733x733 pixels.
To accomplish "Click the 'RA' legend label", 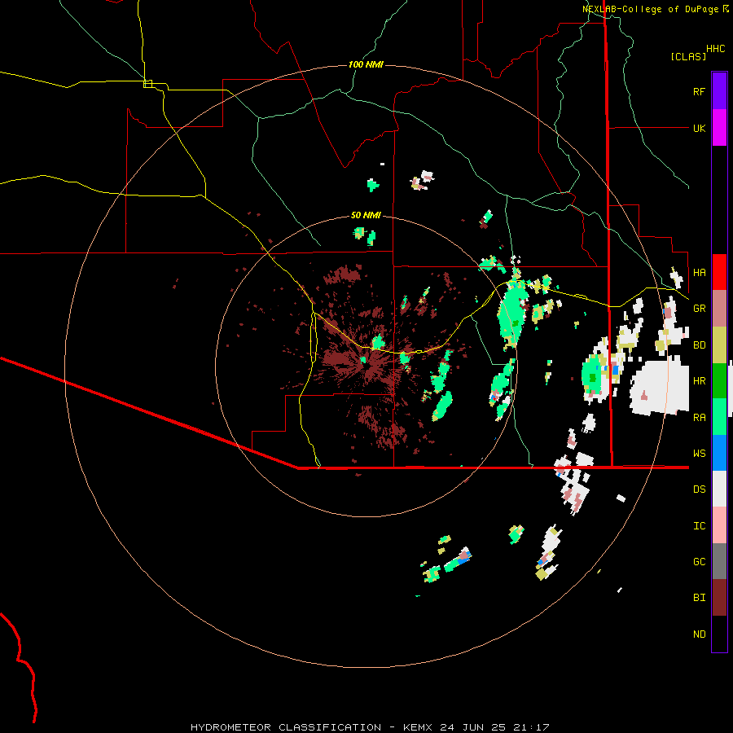I will coord(699,418).
